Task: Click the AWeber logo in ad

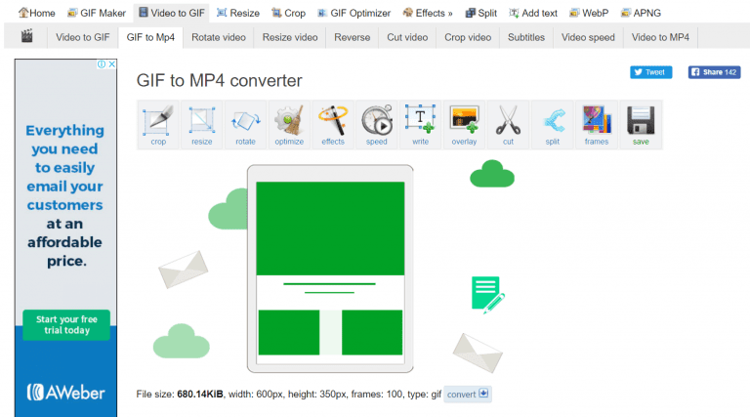Action: 65,393
